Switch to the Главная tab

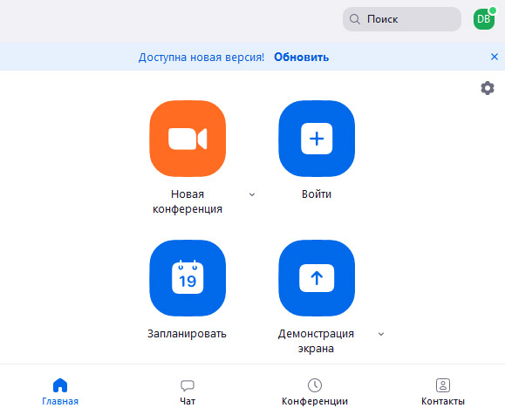60,391
